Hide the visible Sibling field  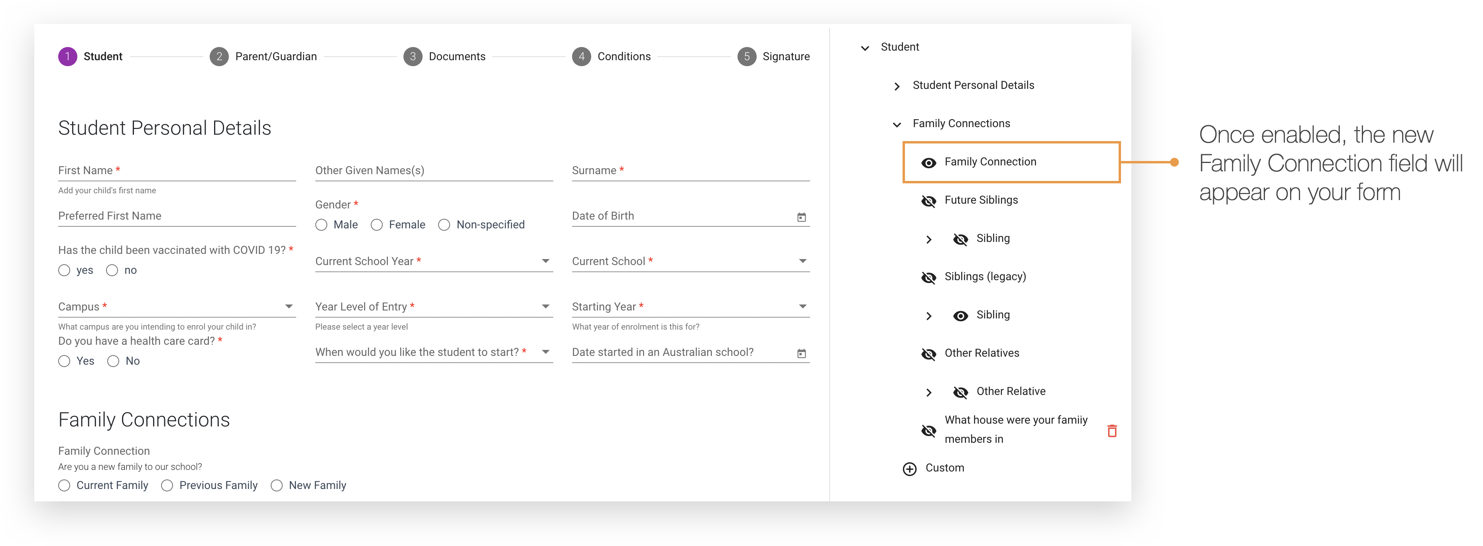[x=960, y=316]
